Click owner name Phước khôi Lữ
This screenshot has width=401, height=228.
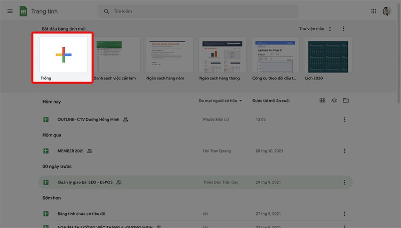[216, 119]
